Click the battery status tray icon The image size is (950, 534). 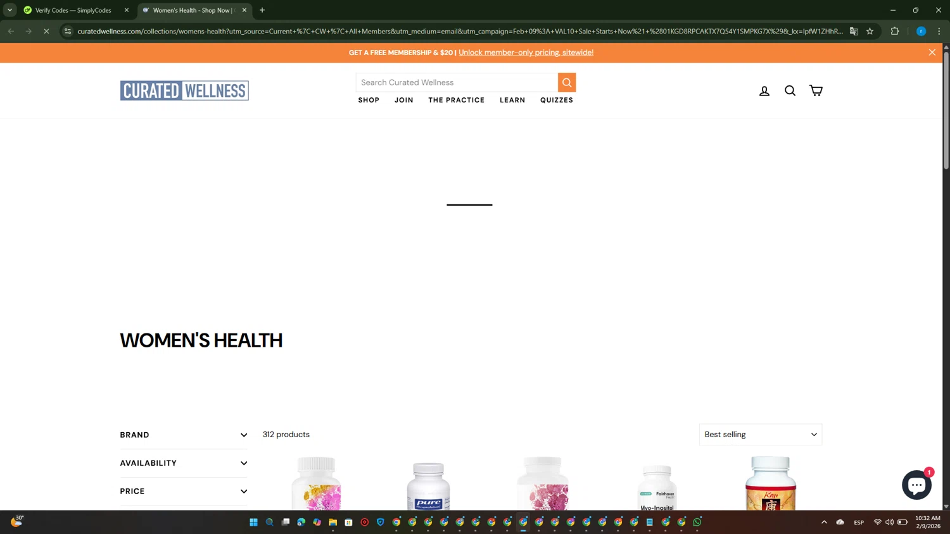pos(902,522)
